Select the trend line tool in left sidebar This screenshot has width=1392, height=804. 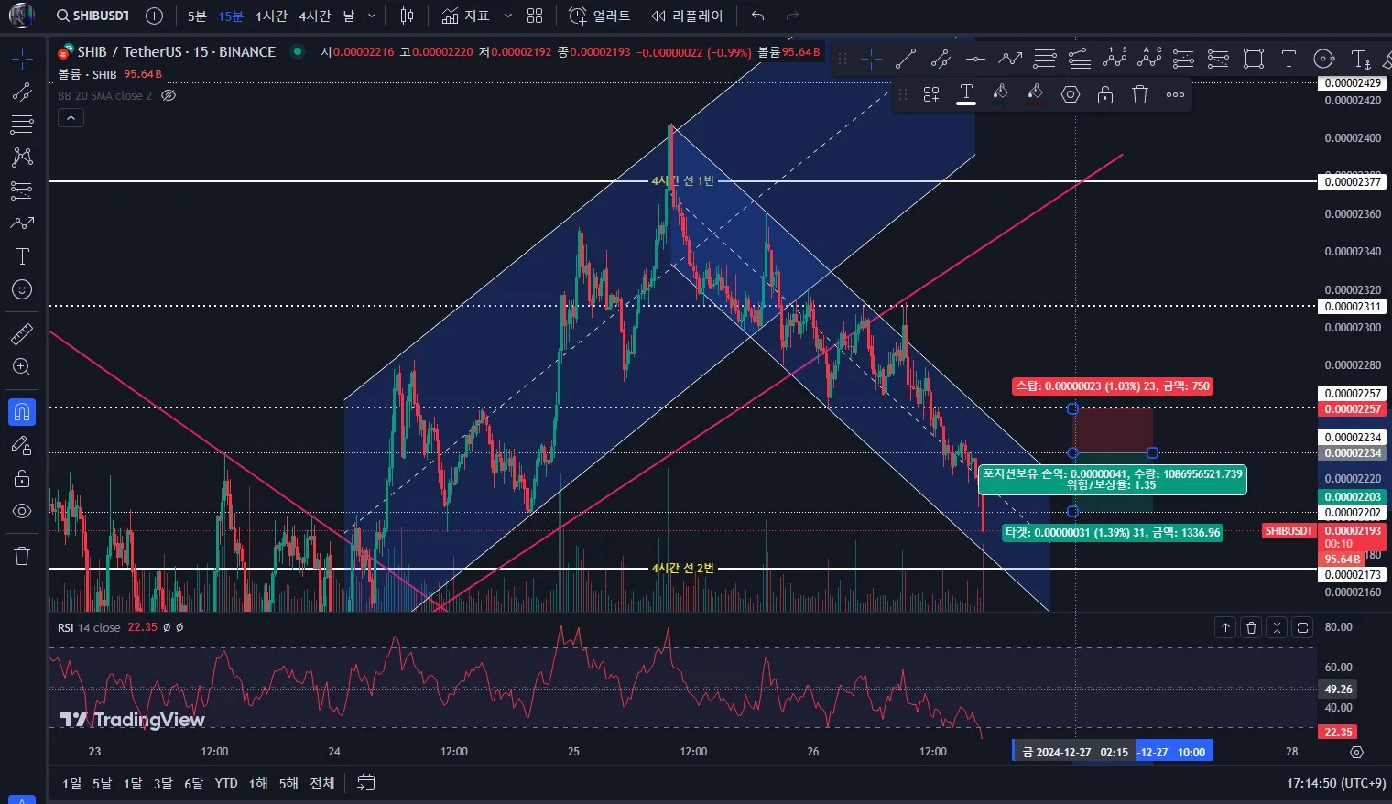tap(22, 92)
